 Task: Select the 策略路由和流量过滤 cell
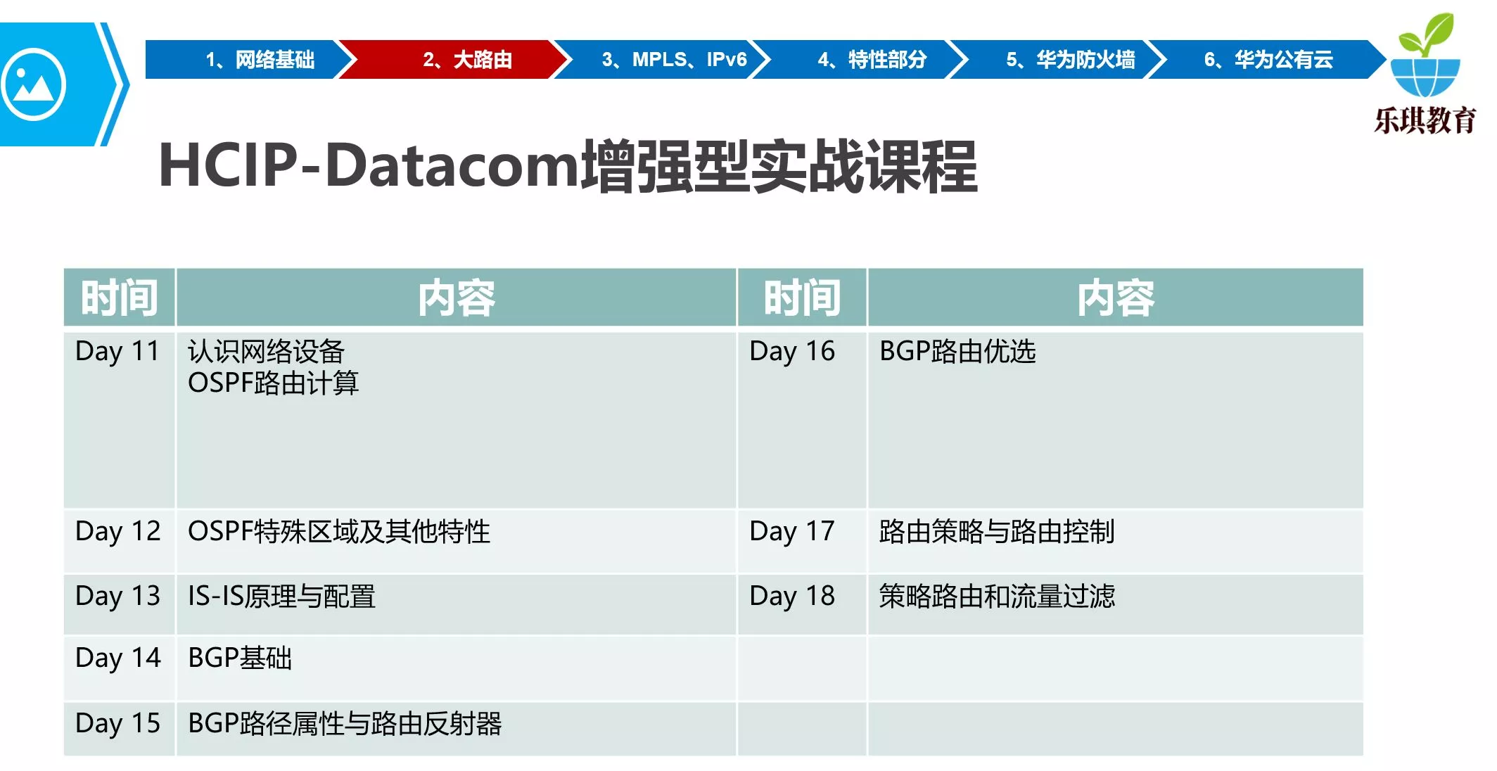tap(996, 597)
